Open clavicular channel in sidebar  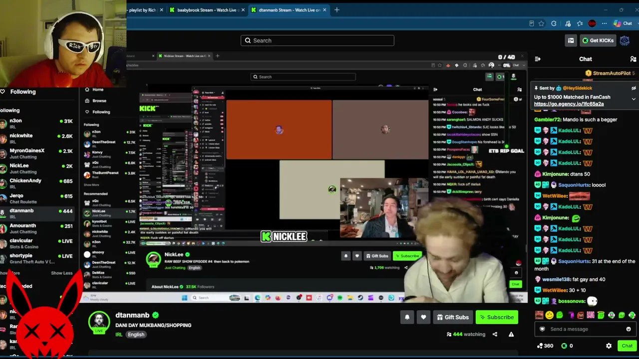(37, 243)
